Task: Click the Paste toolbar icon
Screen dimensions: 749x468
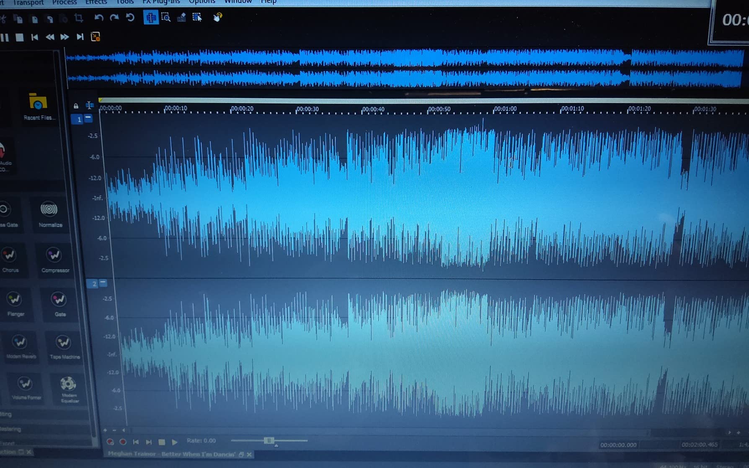Action: [x=34, y=19]
